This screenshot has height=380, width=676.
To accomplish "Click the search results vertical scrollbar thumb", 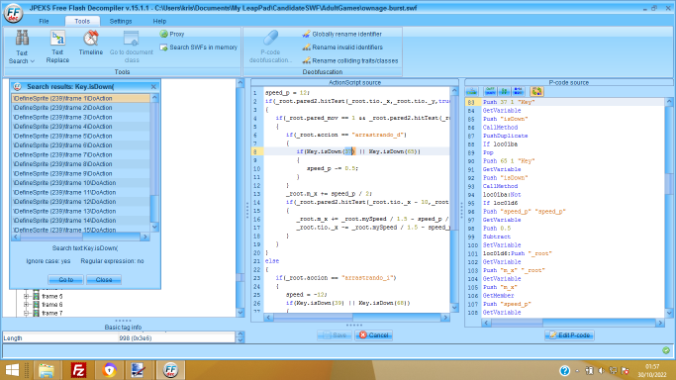I will [154, 208].
